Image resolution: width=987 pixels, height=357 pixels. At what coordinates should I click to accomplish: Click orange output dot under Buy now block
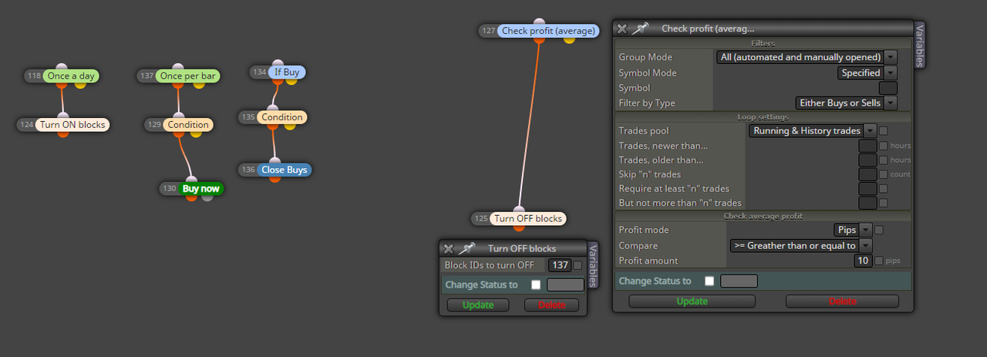tap(191, 197)
